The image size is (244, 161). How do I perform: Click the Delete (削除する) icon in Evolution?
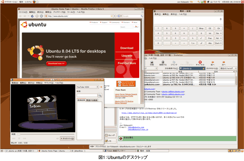(x=163, y=63)
